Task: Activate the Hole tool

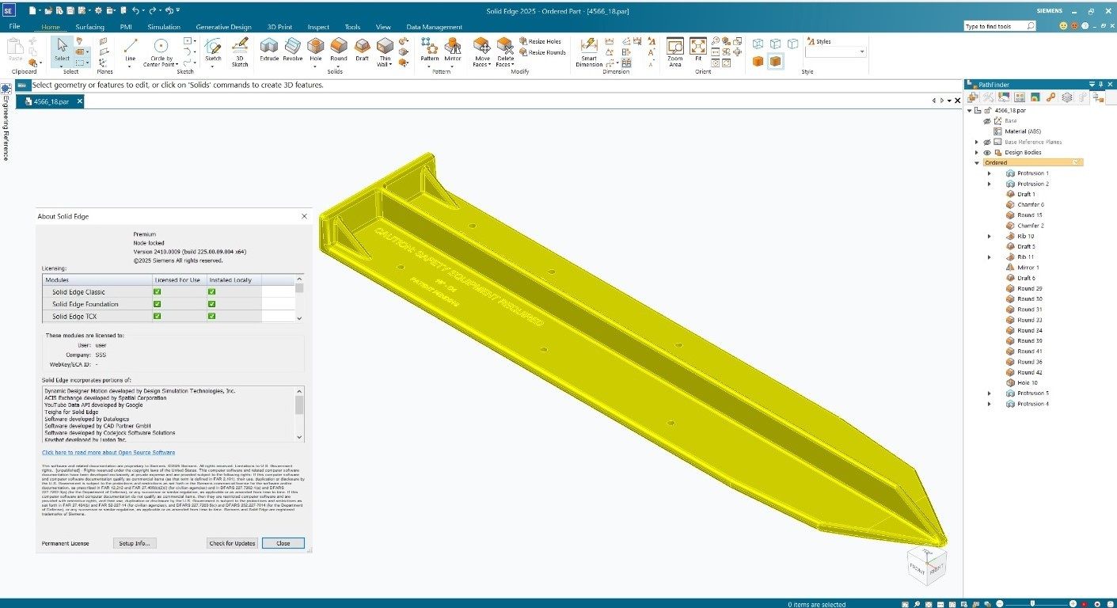Action: click(x=315, y=48)
